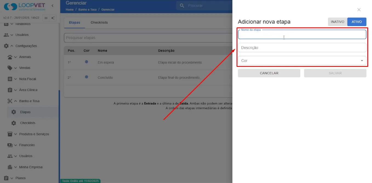
Task: Open the Cor dropdown
Action: pyautogui.click(x=302, y=61)
